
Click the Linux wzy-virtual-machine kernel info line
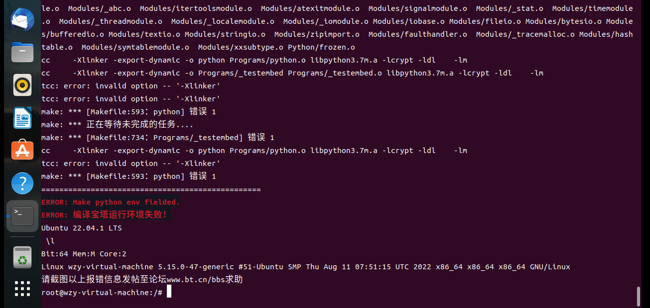point(306,267)
